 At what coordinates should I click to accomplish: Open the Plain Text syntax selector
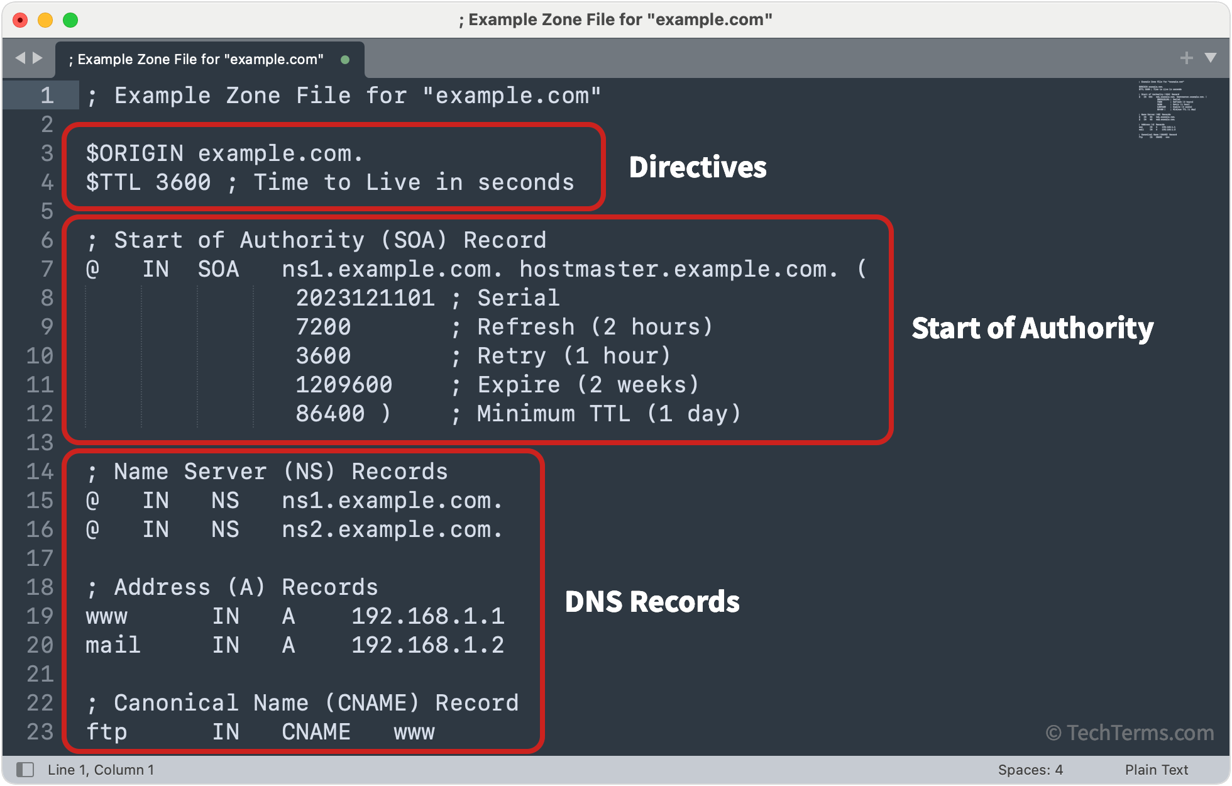(x=1156, y=770)
